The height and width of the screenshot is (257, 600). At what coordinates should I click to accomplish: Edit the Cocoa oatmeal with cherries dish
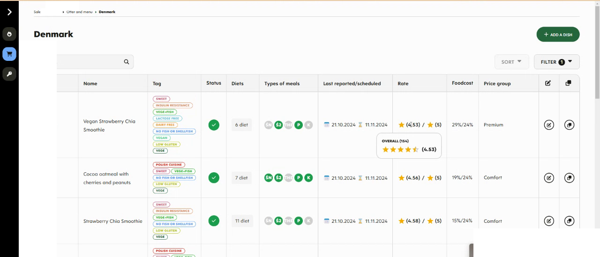pos(549,178)
